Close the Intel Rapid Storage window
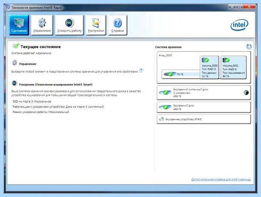This screenshot has width=261, height=197. click(249, 7)
